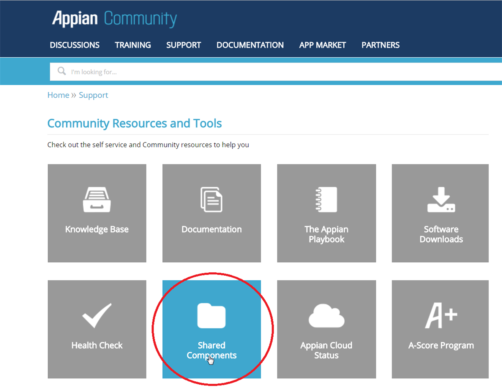The height and width of the screenshot is (388, 502).
Task: Open the Discussions menu
Action: click(x=74, y=45)
